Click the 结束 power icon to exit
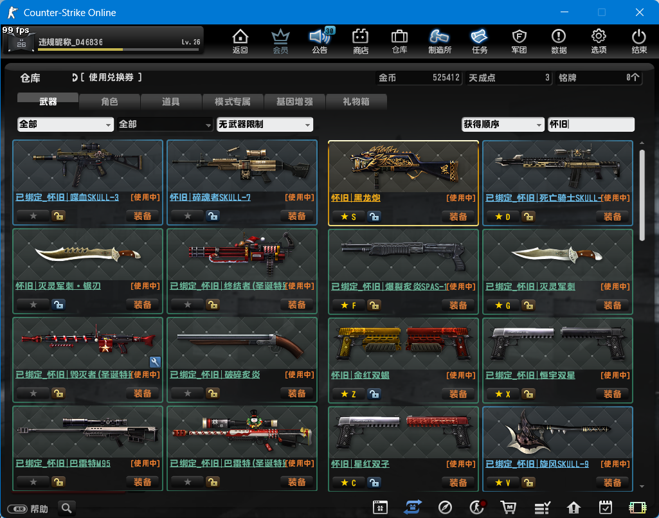The width and height of the screenshot is (659, 518). click(x=639, y=41)
